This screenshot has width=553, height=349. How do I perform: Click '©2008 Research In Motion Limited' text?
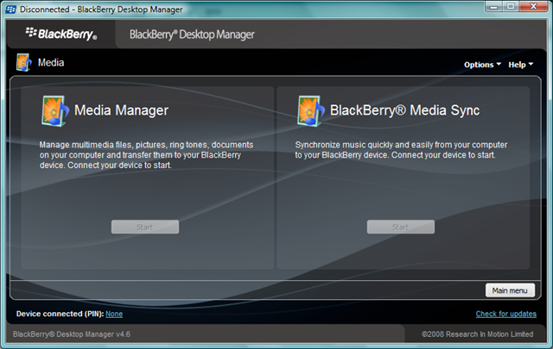tap(478, 334)
